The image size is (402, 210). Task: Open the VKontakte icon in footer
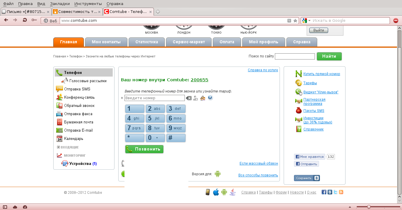pyautogui.click(x=330, y=192)
